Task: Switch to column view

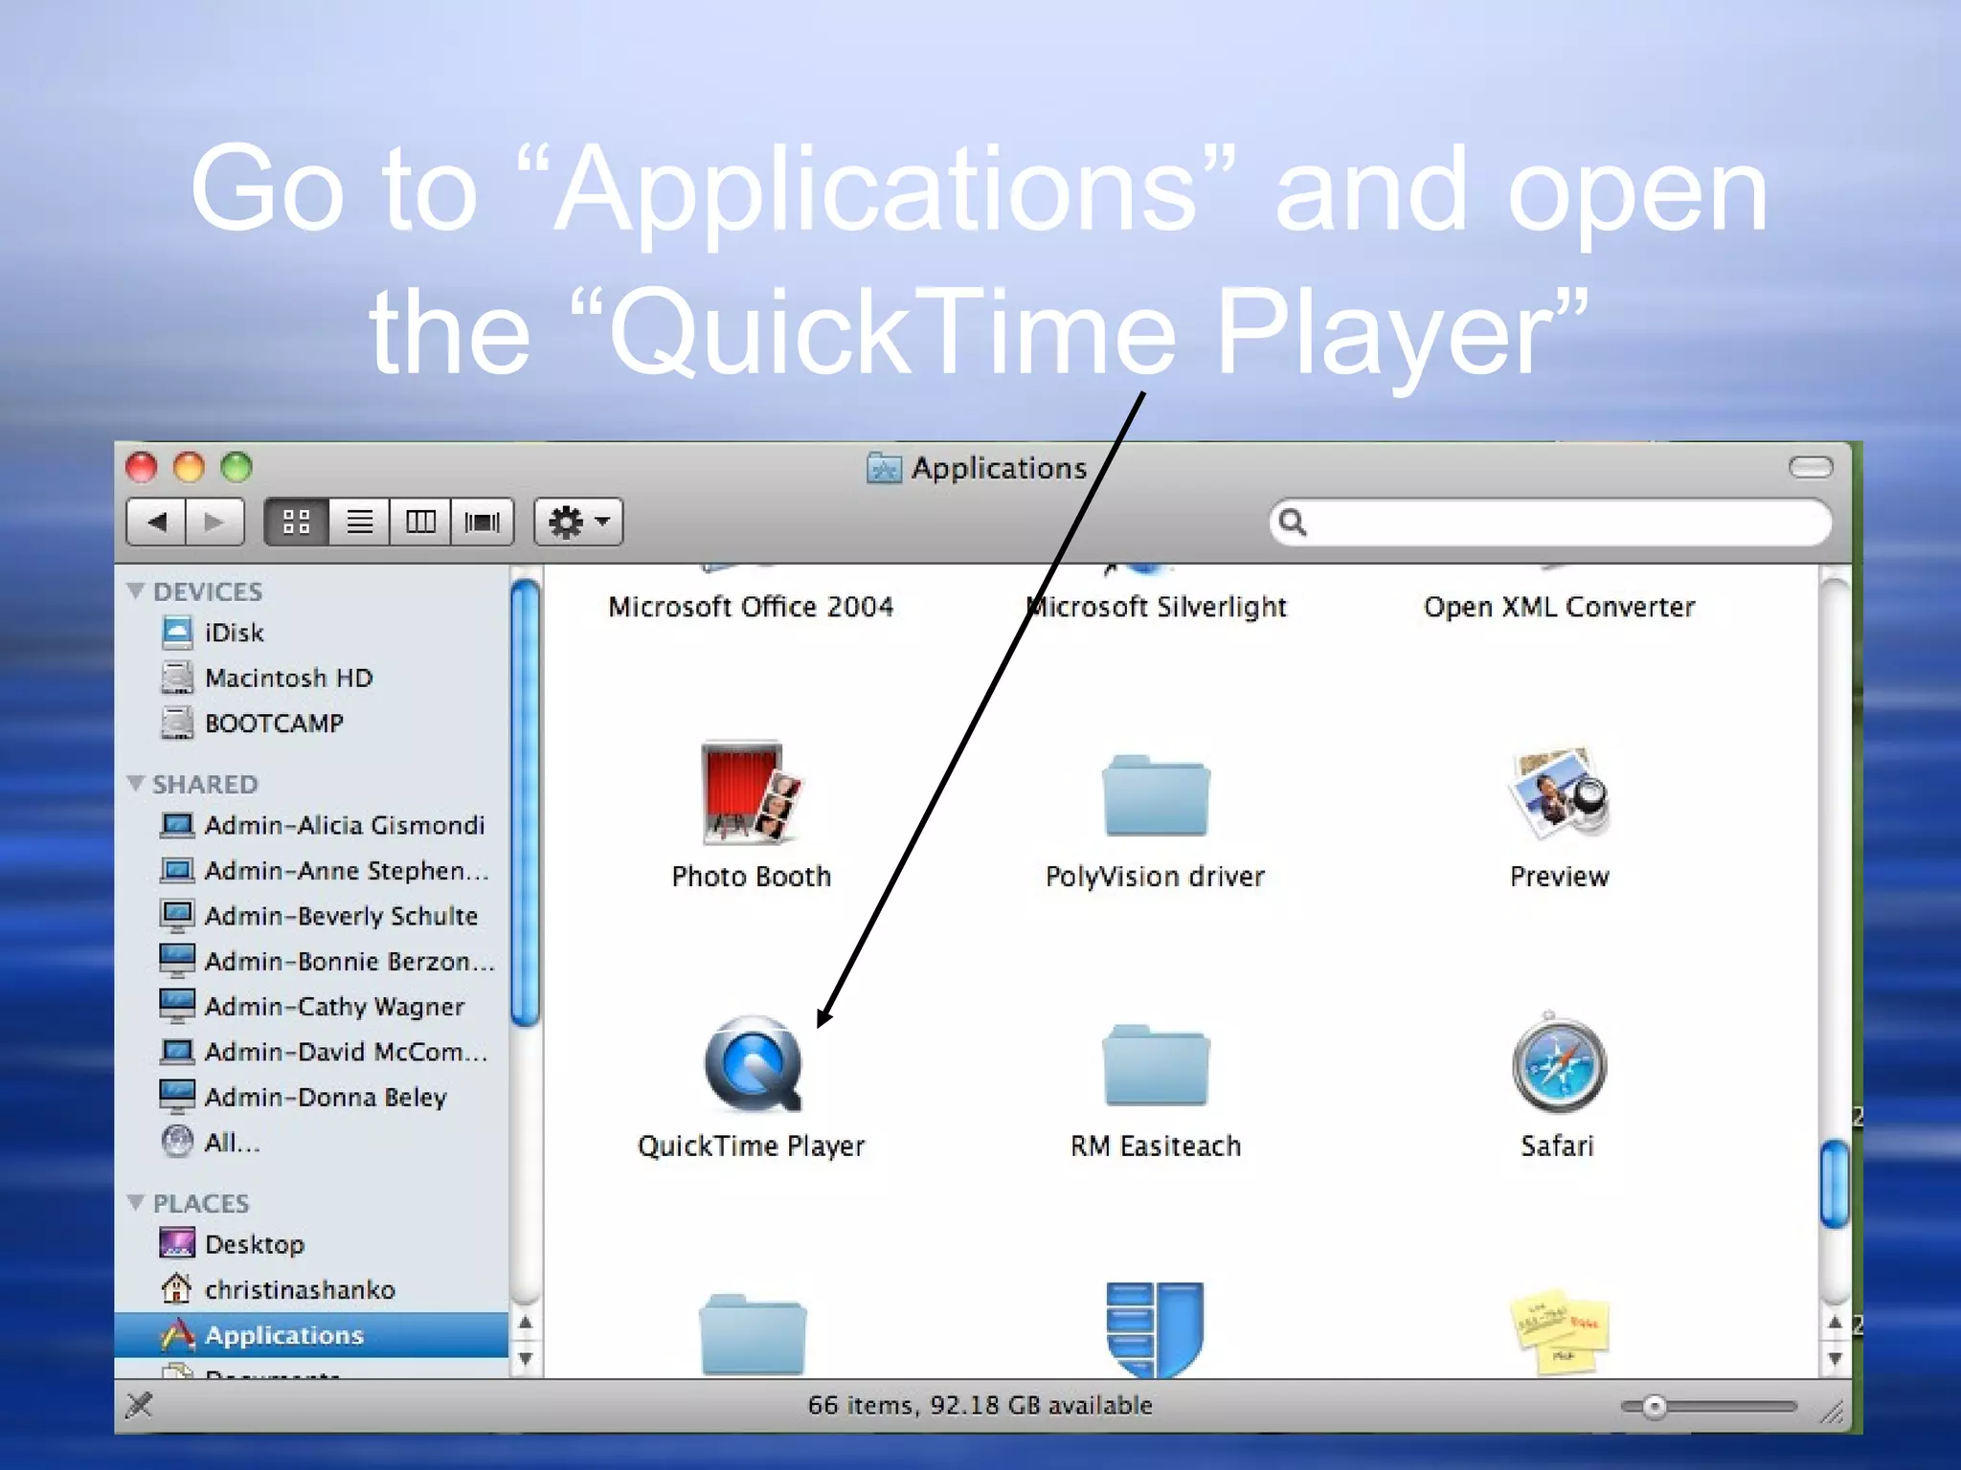Action: (420, 523)
